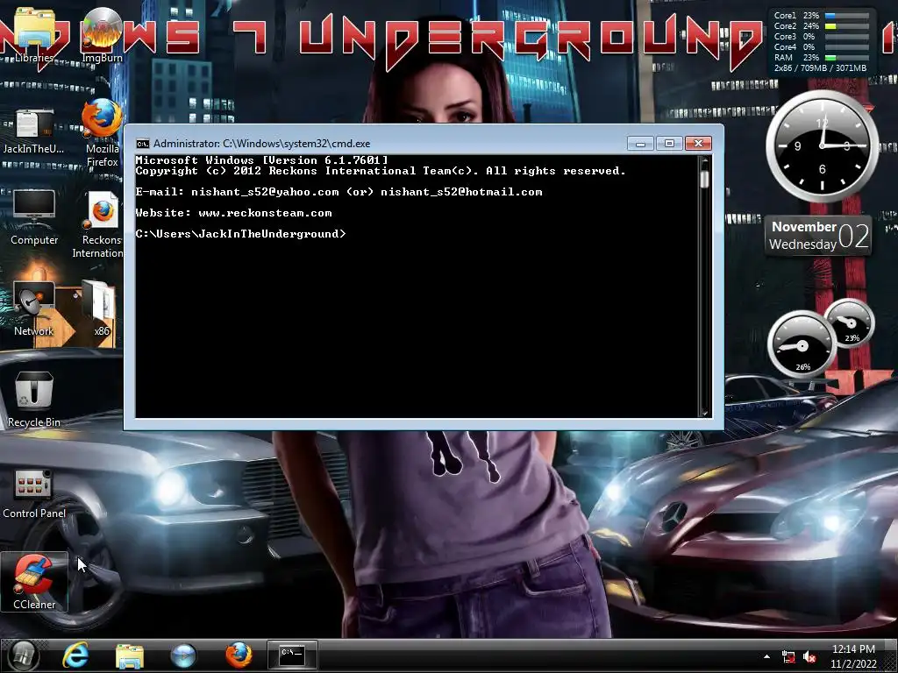Screen dimensions: 898x673
Task: Open the media player taskbar icon
Action: click(x=183, y=655)
